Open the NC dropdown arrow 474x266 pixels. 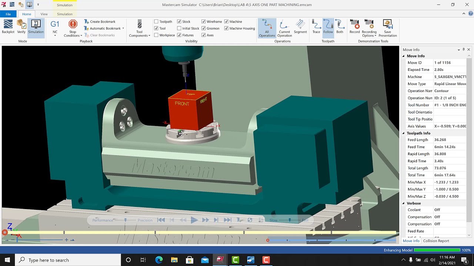(55, 35)
